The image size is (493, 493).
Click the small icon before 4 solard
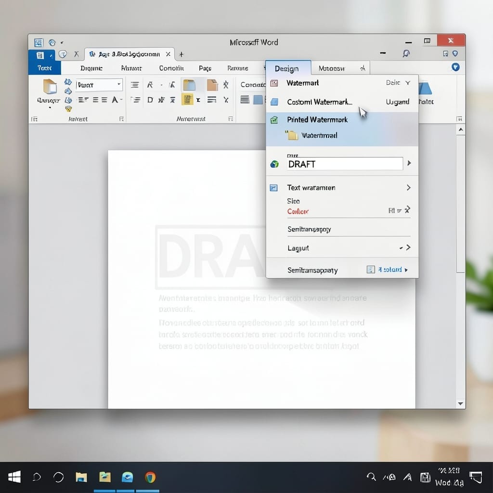tap(371, 270)
